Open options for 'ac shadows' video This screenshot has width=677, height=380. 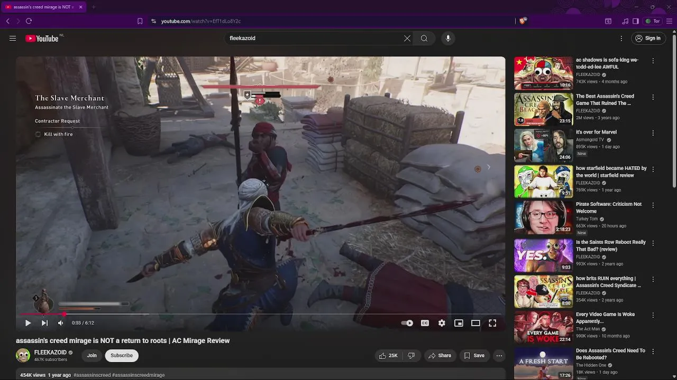pos(653,61)
